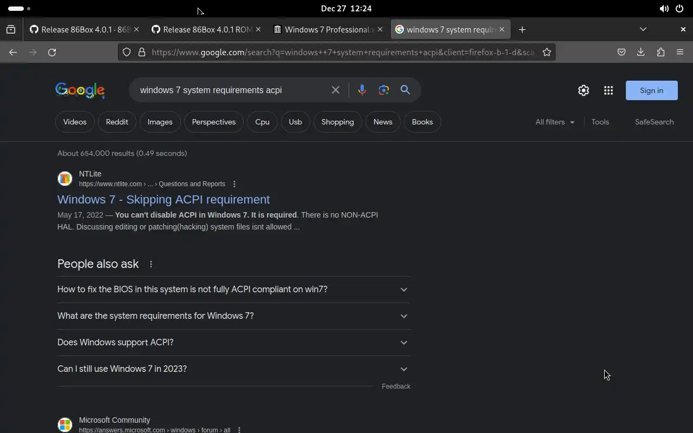Open the extensions puzzle icon
The image size is (693, 433).
661,52
